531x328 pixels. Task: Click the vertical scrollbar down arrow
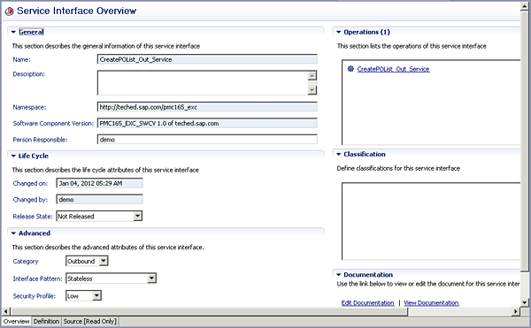[525, 302]
